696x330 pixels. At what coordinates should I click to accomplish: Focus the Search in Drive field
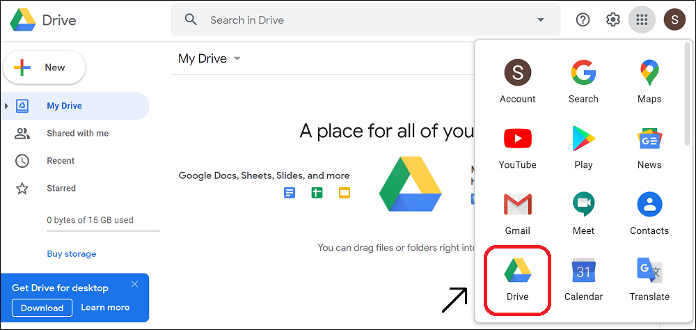pos(366,19)
